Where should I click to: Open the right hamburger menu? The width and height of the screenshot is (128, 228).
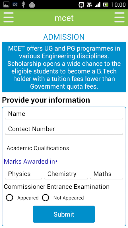tap(119, 17)
